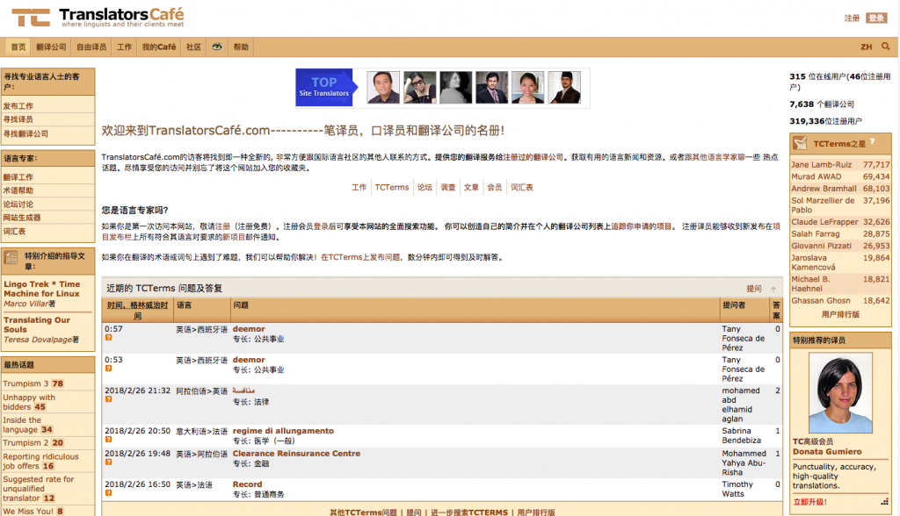Click the TOP Site Translators banner
Screen dimensions: 900x516
[x=325, y=87]
